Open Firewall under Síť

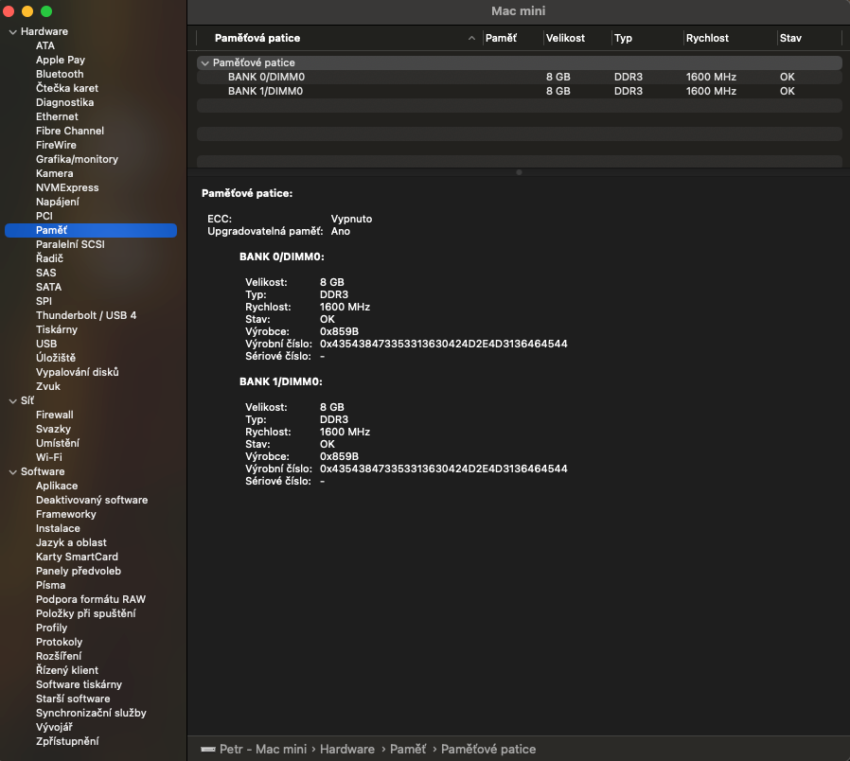[54, 415]
